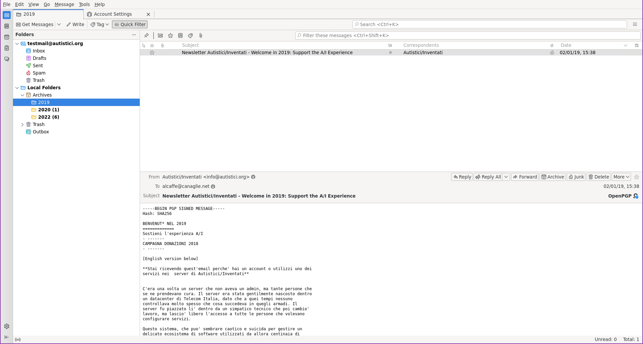643x344 pixels.
Task: Show only messages from contacts
Action: pos(181,35)
